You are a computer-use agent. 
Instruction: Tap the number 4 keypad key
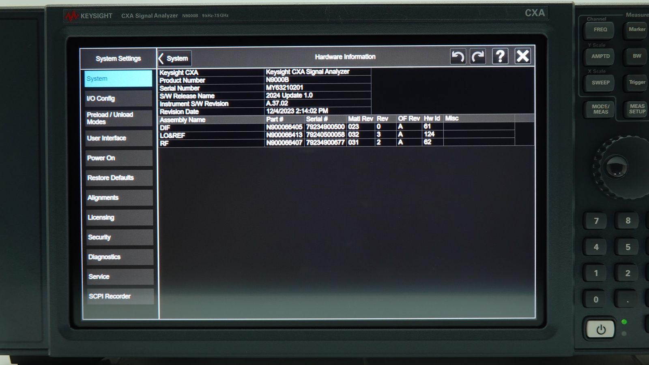[x=596, y=247]
